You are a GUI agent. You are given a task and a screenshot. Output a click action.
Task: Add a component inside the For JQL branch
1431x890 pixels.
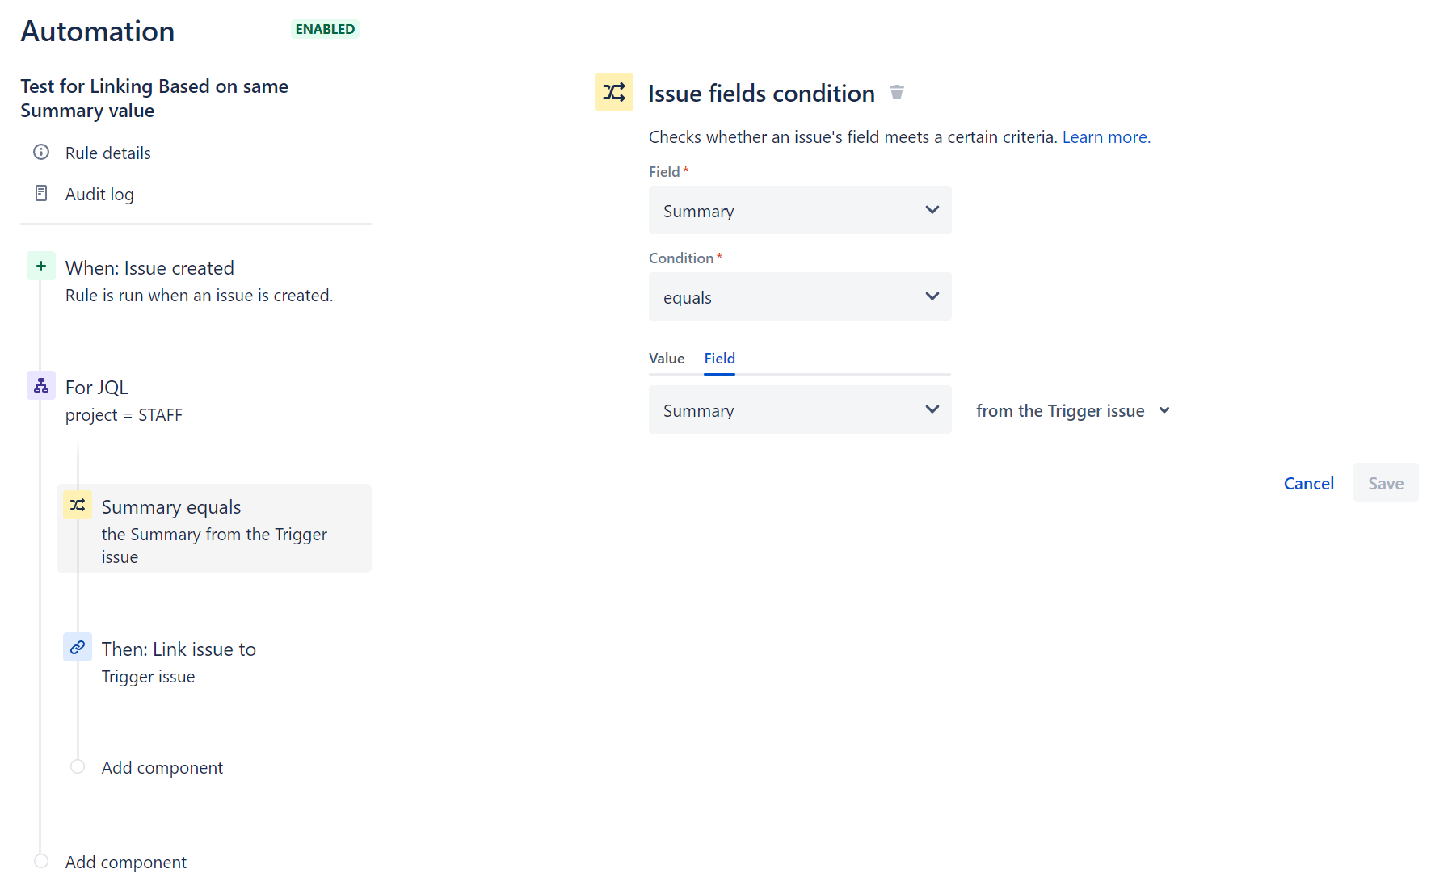[x=162, y=767]
